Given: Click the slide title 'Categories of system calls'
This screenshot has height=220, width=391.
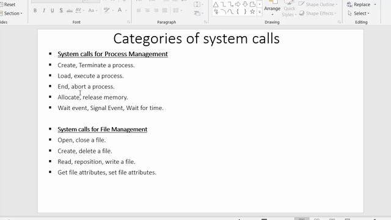Looking at the screenshot, I should click(x=197, y=38).
